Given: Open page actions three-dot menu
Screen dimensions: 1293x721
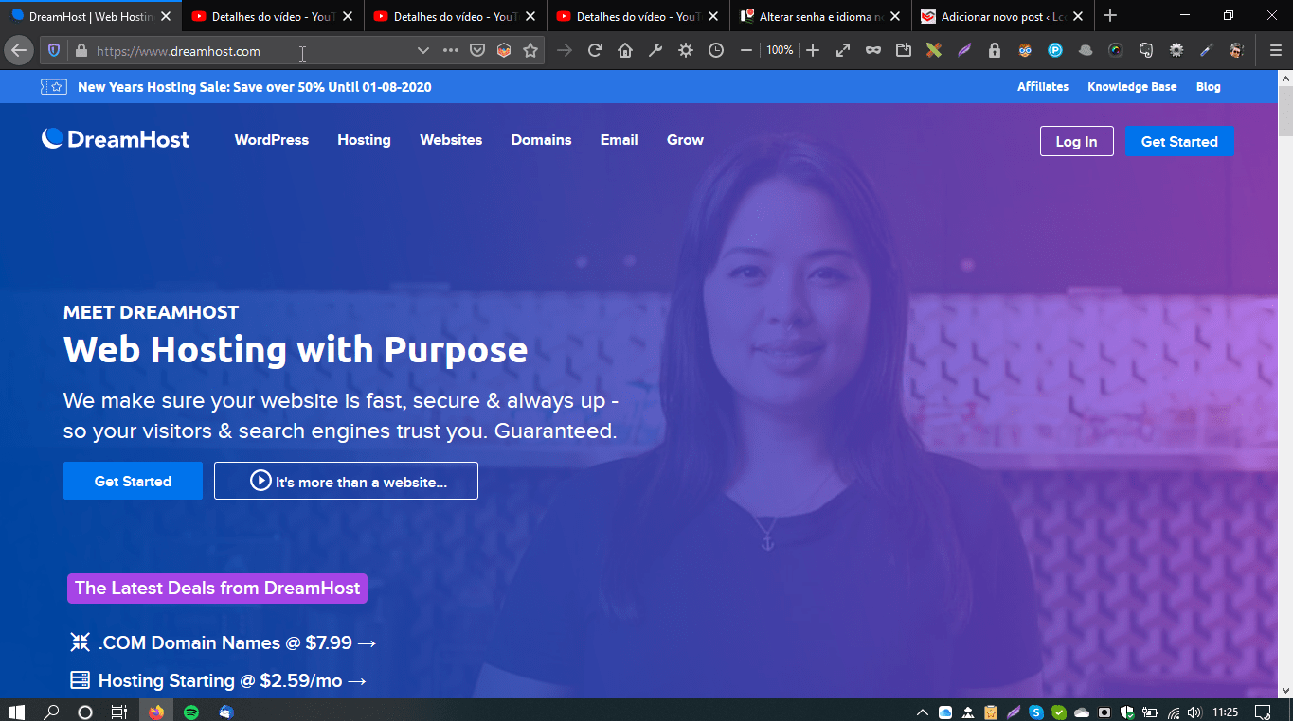Looking at the screenshot, I should [451, 51].
